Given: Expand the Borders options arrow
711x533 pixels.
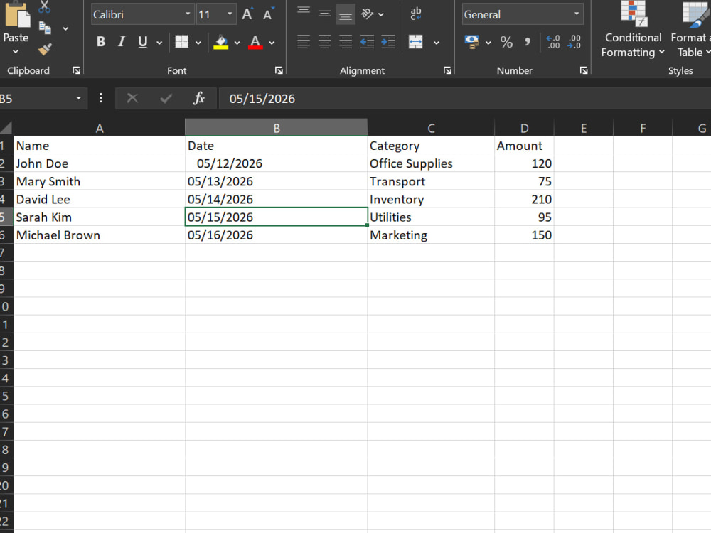Looking at the screenshot, I should pyautogui.click(x=198, y=43).
